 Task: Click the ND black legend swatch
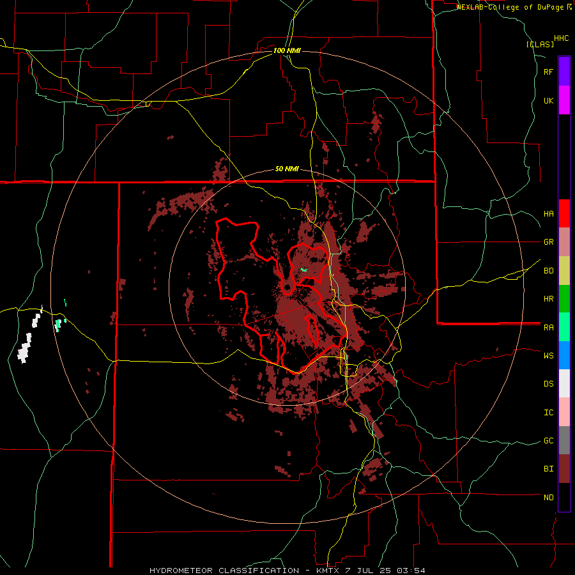pos(564,497)
